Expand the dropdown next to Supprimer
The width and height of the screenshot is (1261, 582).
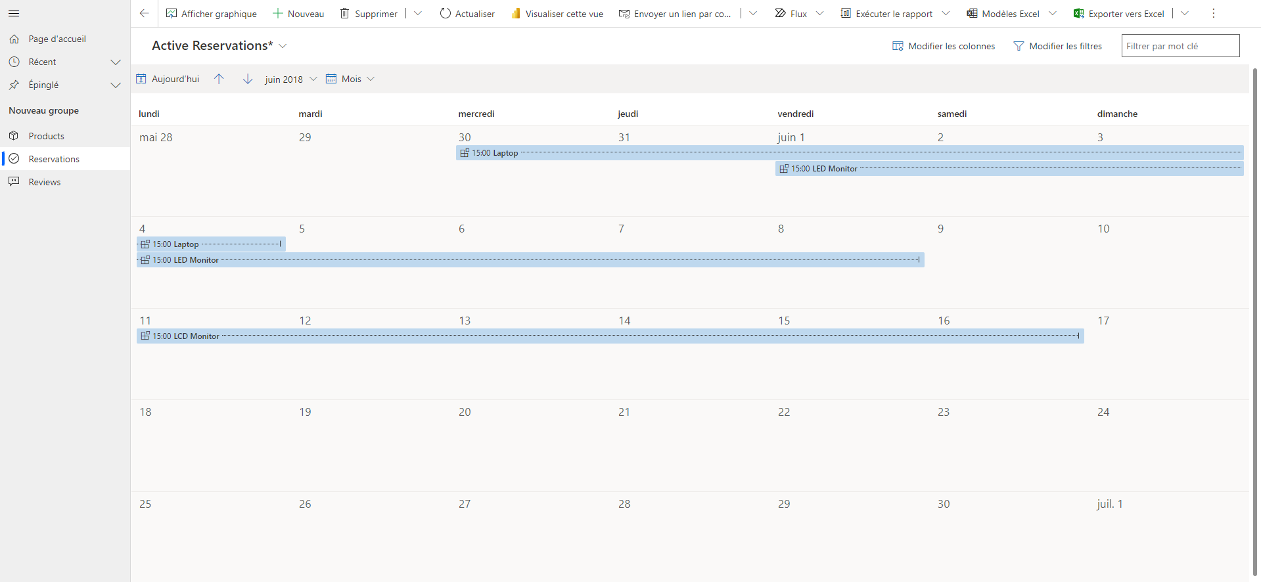click(x=418, y=13)
